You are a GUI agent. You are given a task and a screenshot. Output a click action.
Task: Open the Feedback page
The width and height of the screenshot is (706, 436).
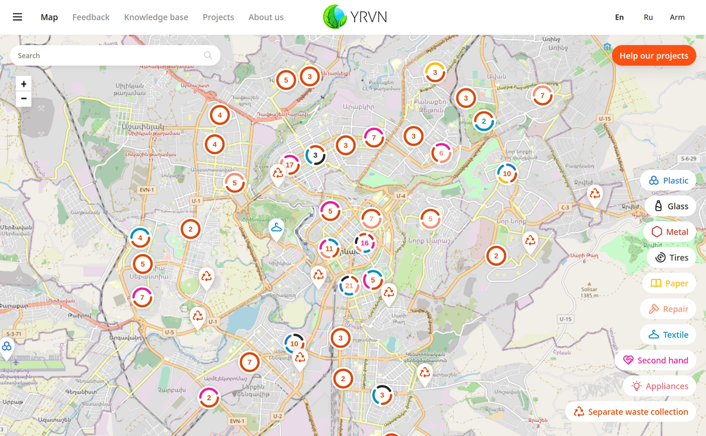(91, 17)
